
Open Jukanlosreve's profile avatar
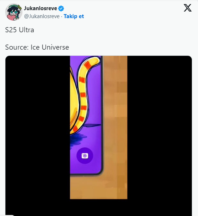coord(14,12)
